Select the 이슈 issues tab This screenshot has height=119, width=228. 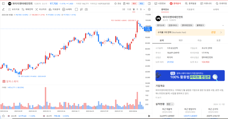(199, 40)
